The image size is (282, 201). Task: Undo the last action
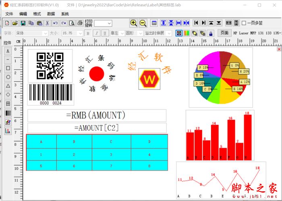click(x=56, y=23)
